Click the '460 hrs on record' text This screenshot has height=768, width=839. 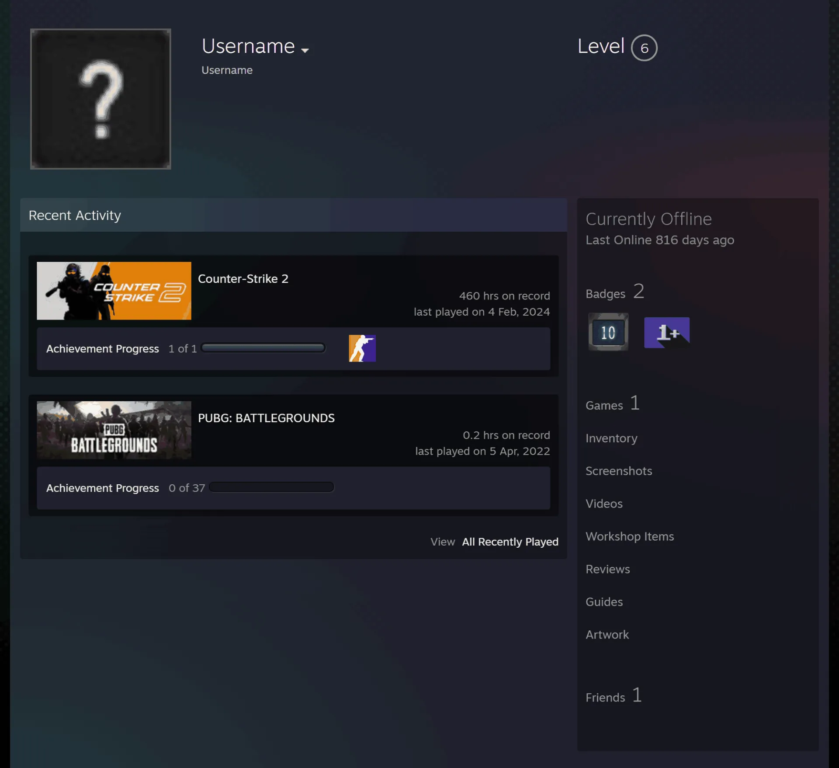[504, 296]
